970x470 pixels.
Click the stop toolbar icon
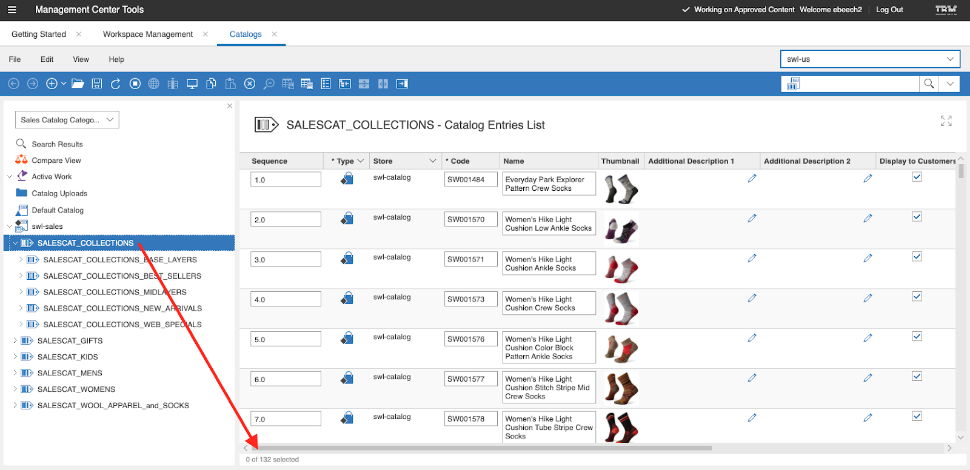click(x=135, y=84)
